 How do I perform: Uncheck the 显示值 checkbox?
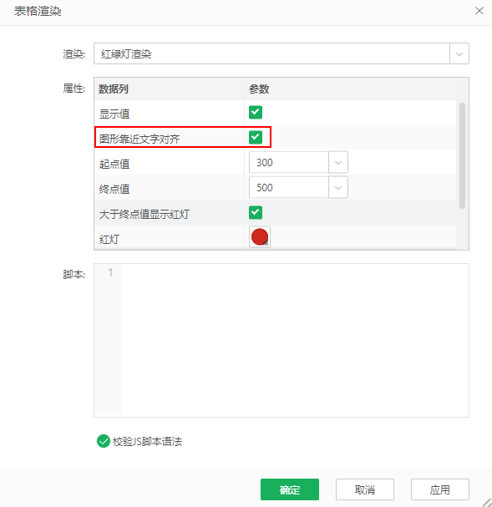coord(256,113)
